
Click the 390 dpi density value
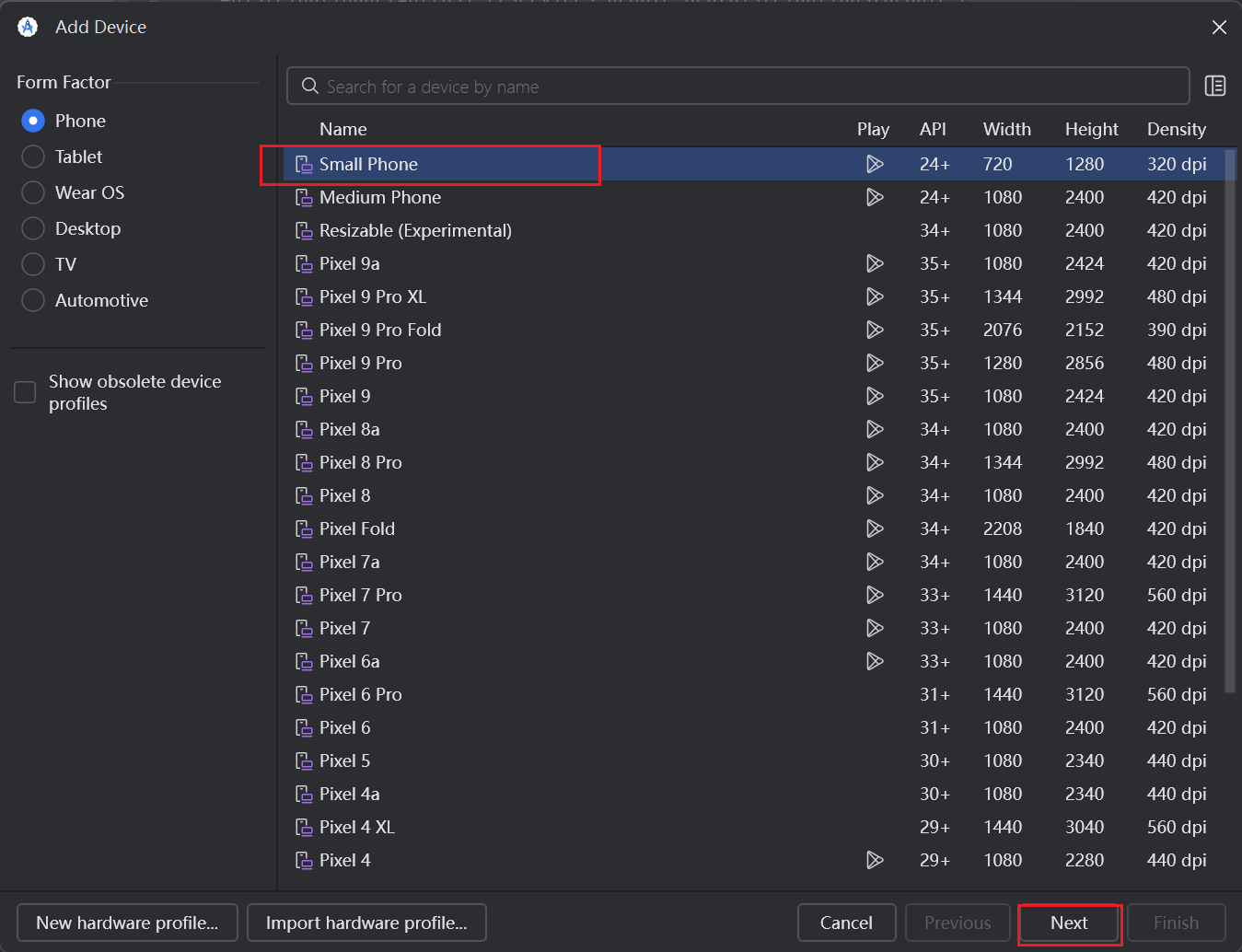[1177, 330]
